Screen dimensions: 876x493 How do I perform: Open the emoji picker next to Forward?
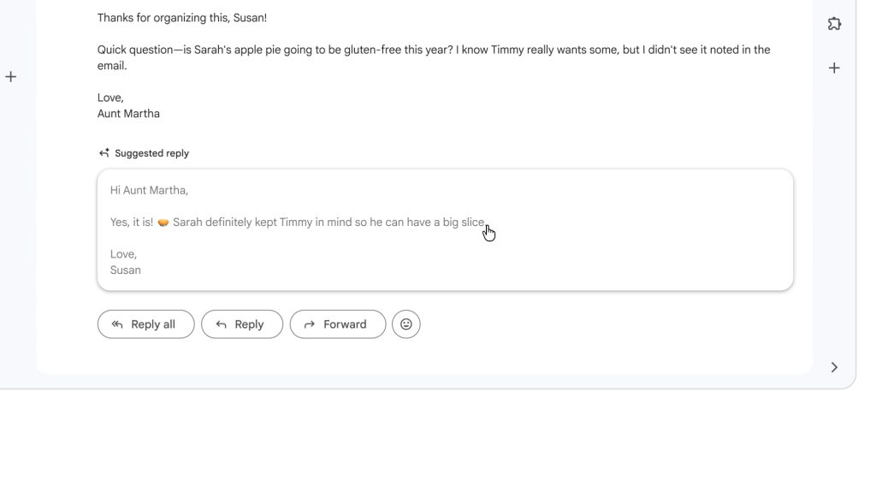406,324
